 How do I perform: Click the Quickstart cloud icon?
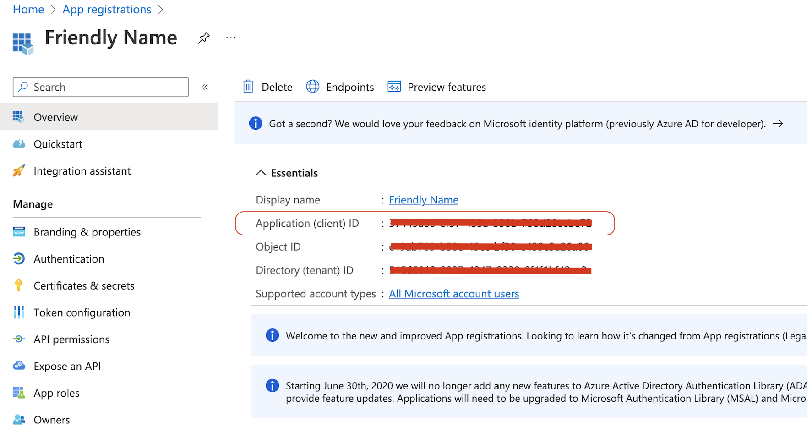point(19,144)
